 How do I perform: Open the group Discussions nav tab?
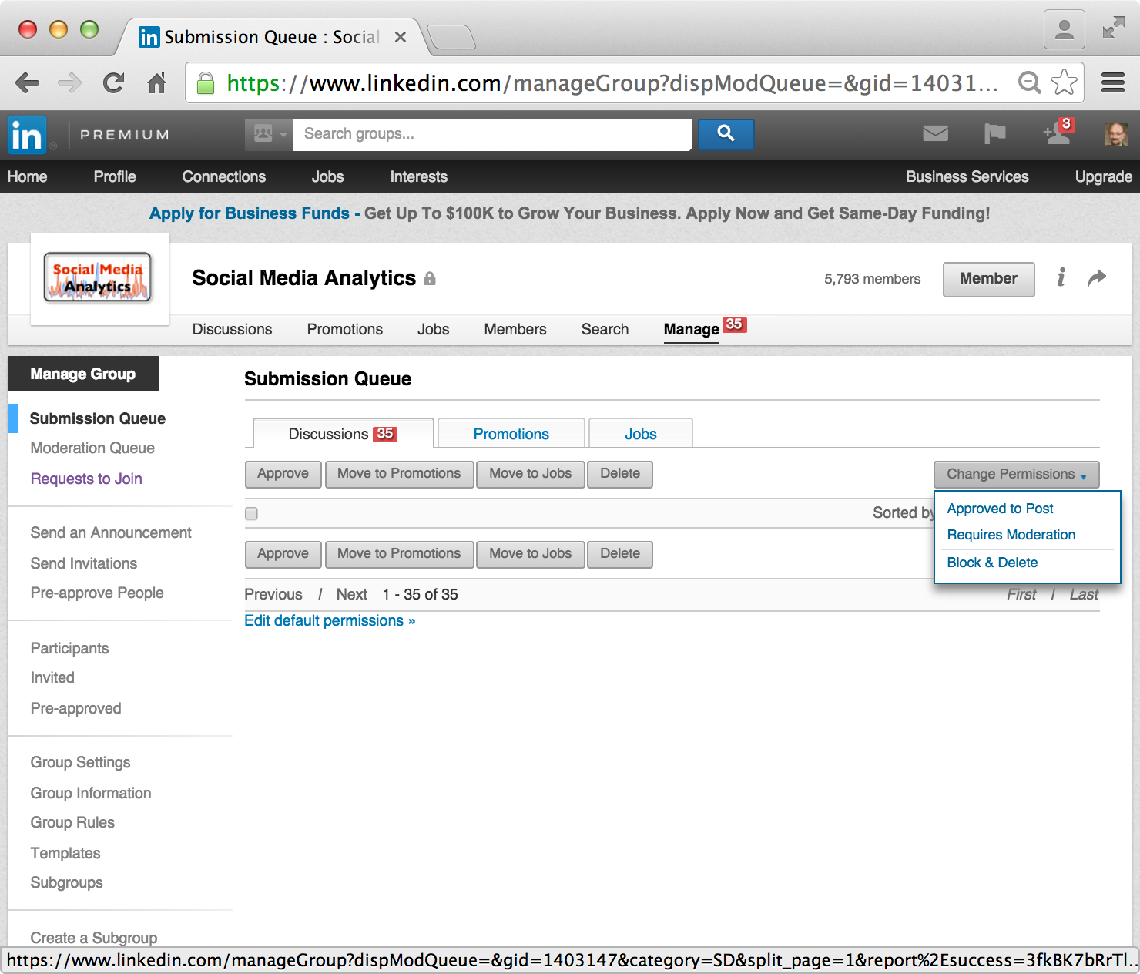click(x=232, y=329)
